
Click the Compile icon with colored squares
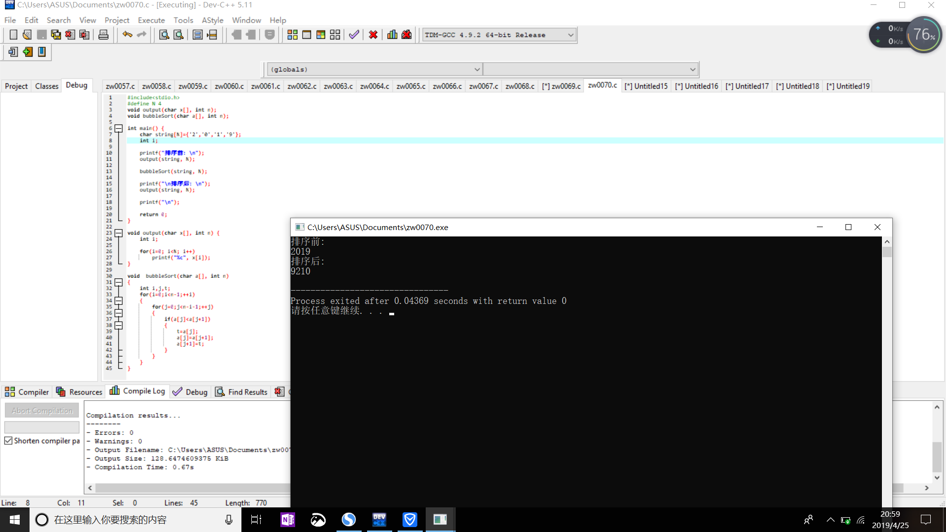click(292, 35)
